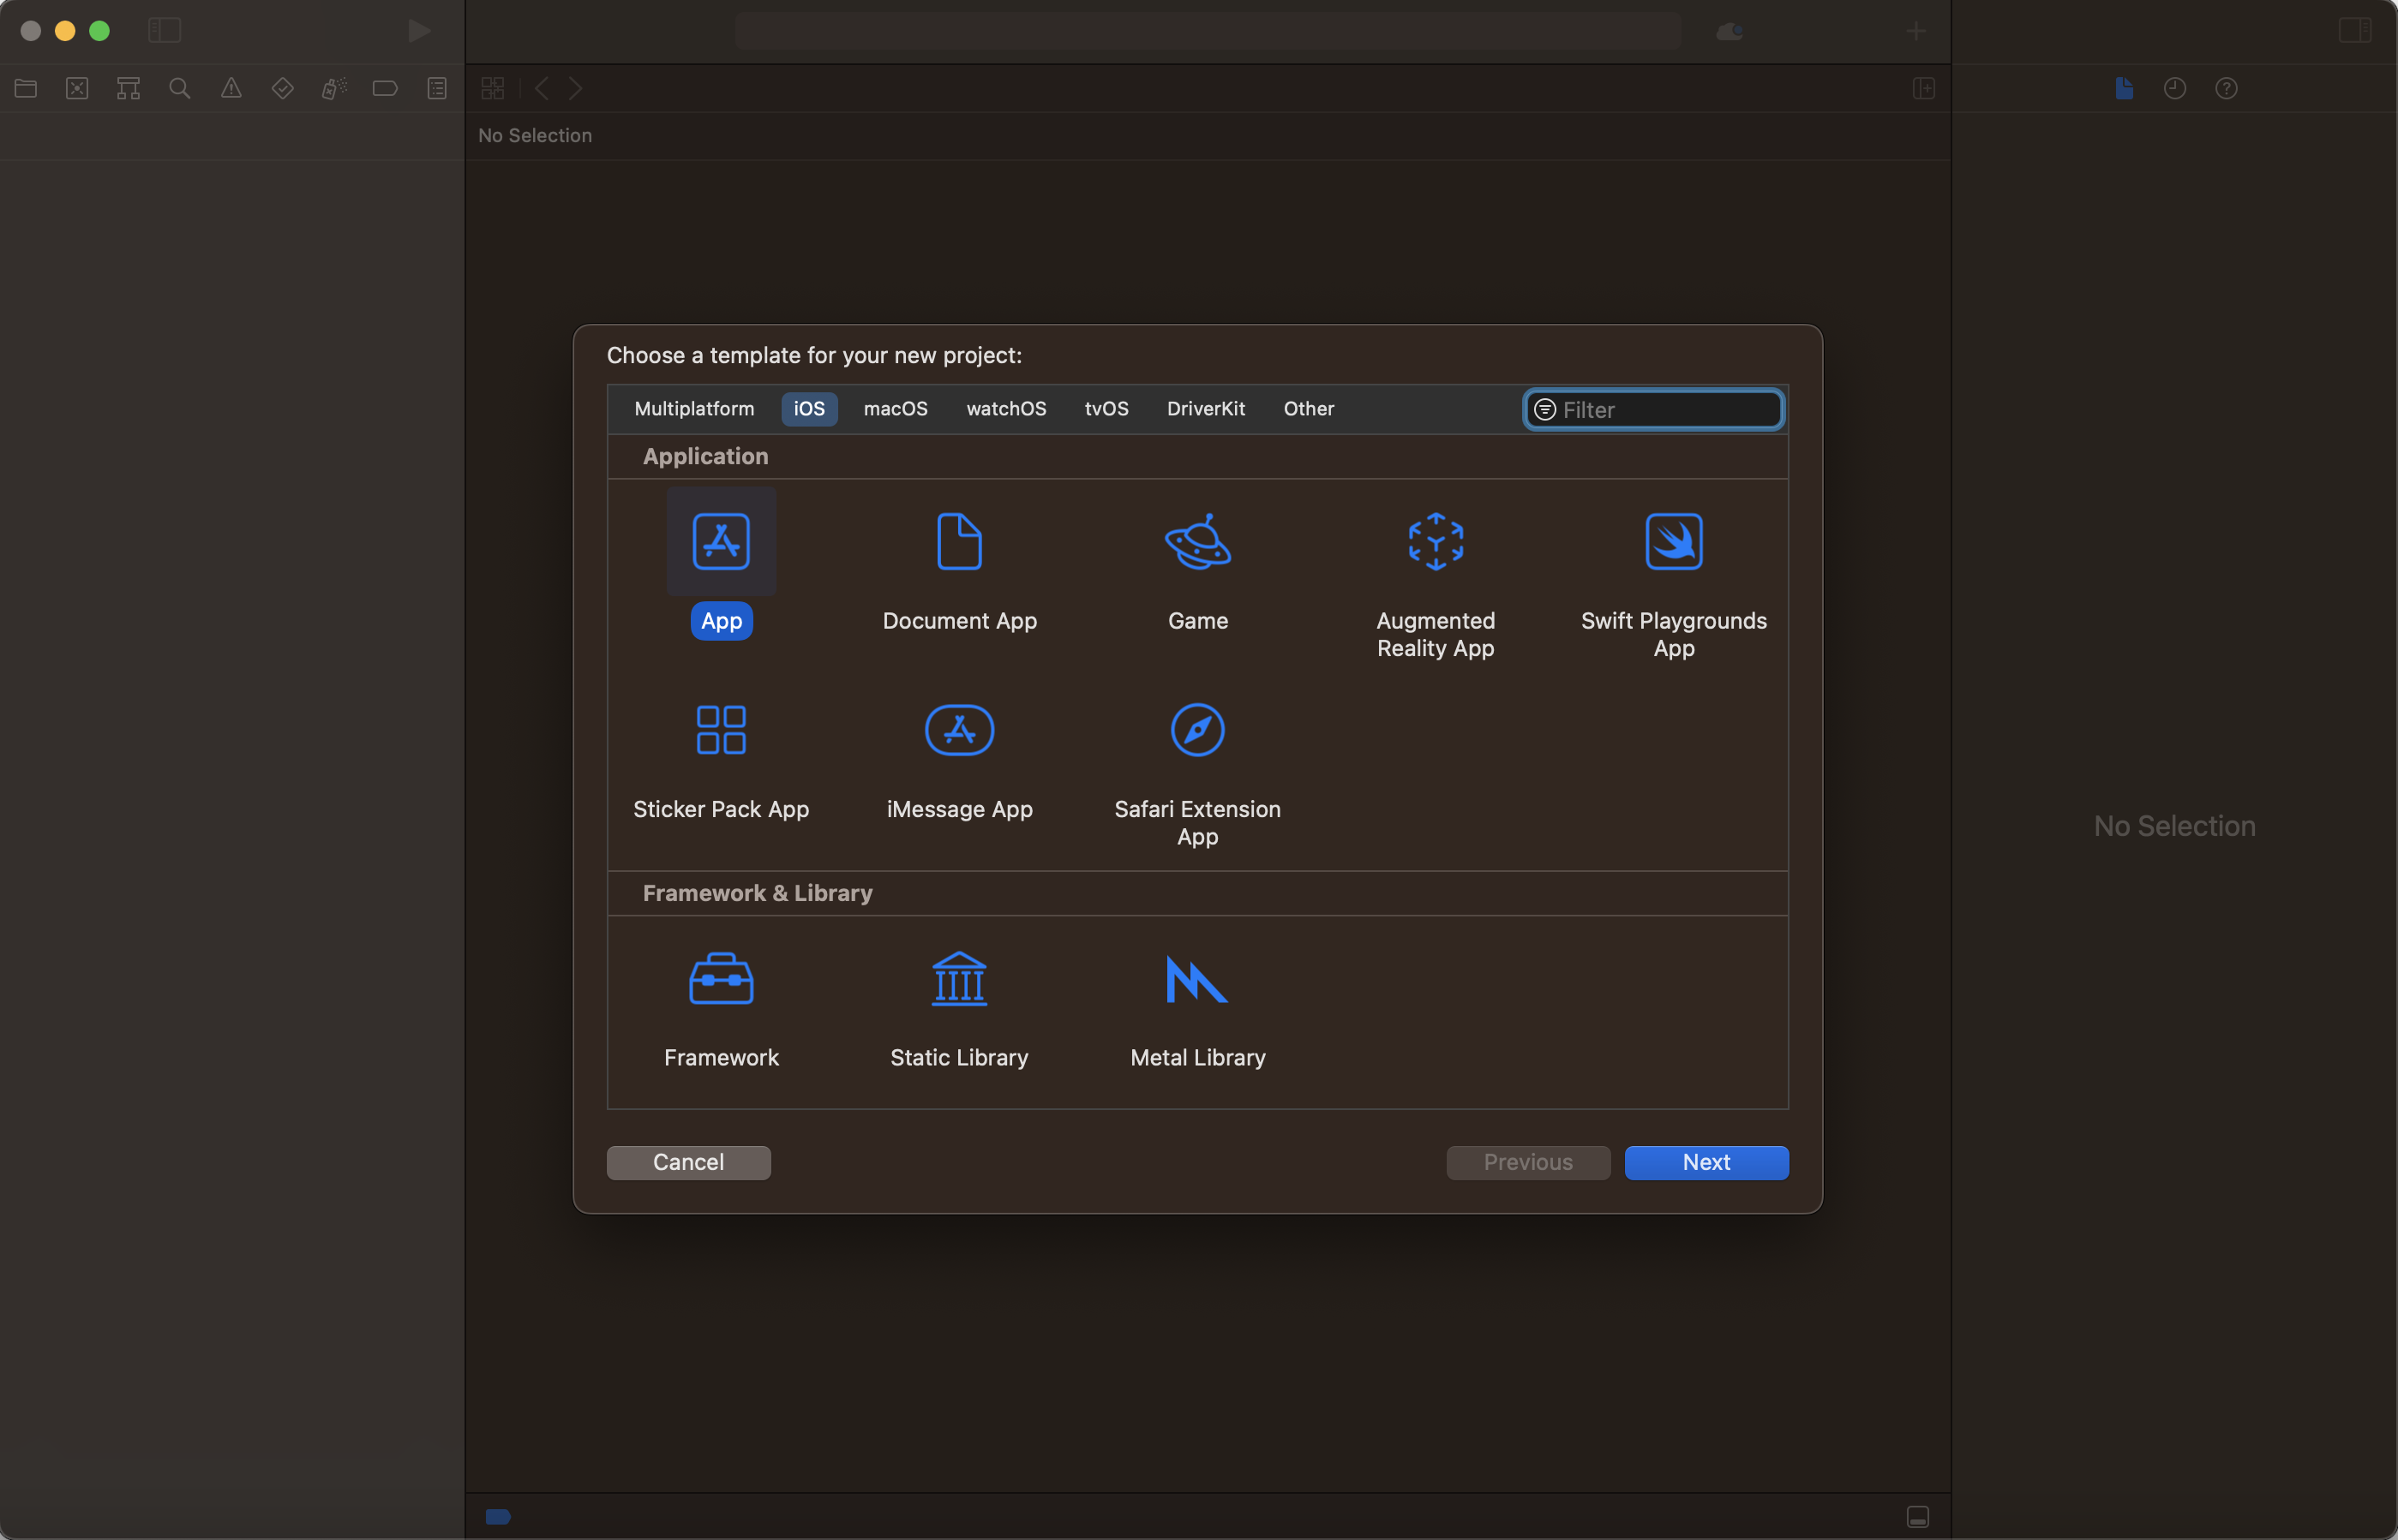2398x1540 pixels.
Task: Select the App template icon
Action: pos(722,541)
